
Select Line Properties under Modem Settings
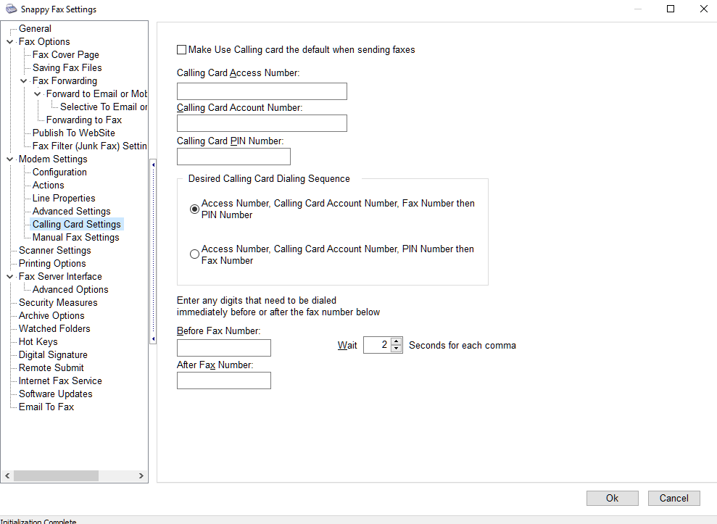pyautogui.click(x=64, y=199)
